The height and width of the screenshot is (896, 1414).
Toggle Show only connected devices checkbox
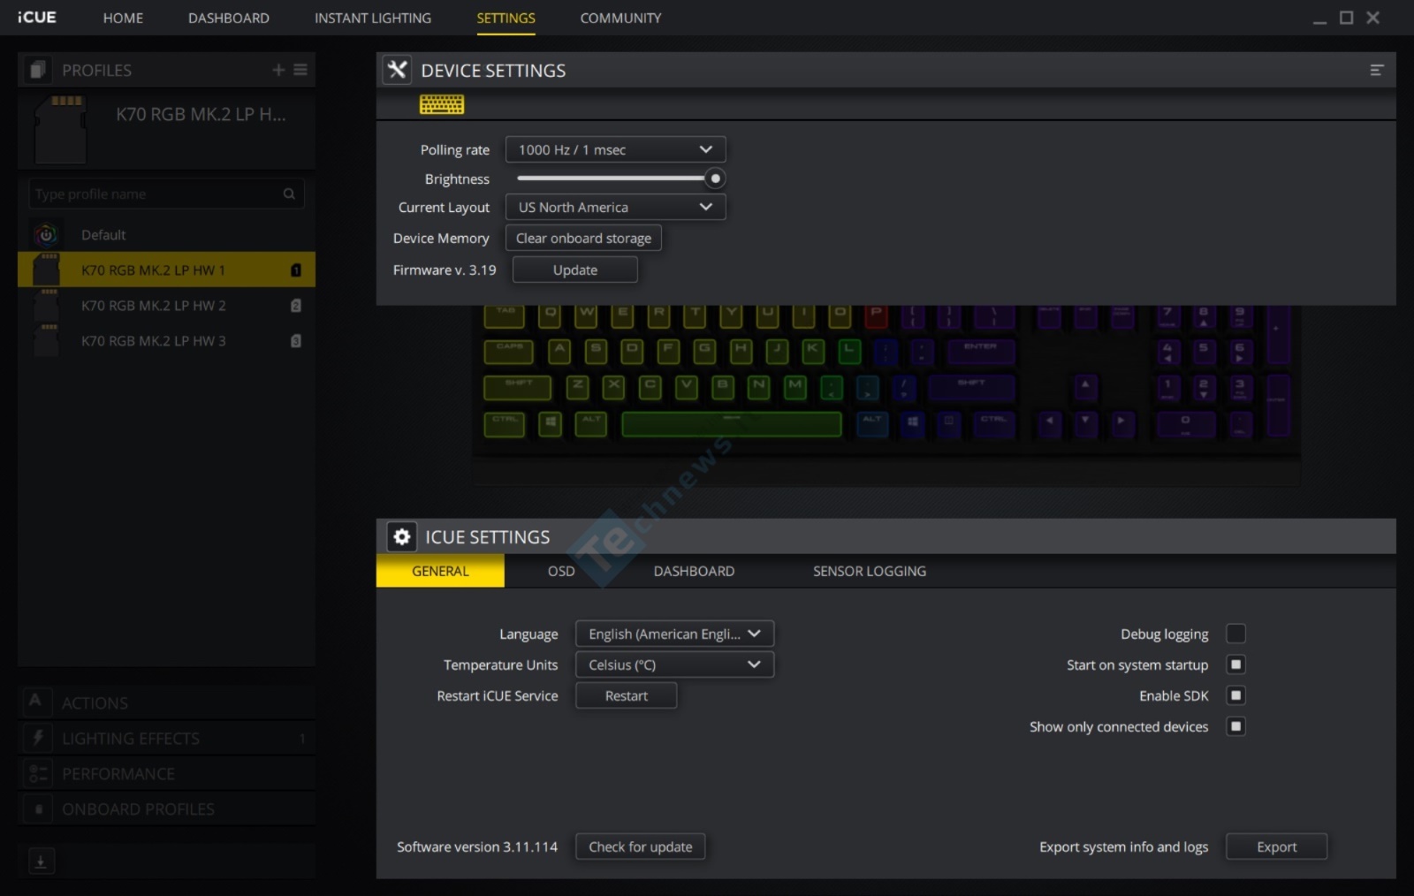click(1235, 726)
